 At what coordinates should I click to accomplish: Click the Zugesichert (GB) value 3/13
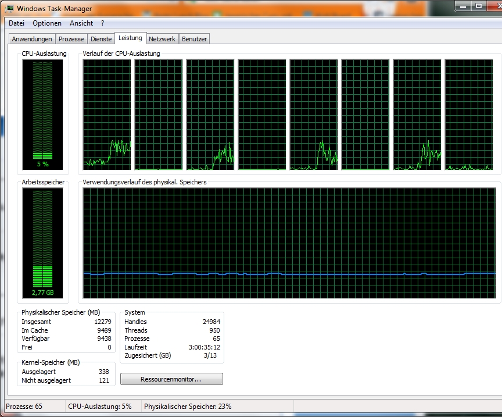point(210,355)
